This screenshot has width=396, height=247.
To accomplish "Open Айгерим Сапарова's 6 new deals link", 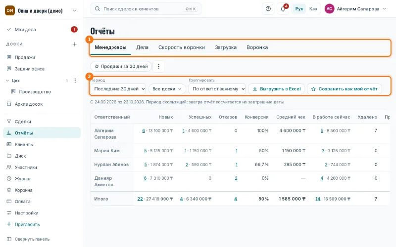I will [144, 130].
